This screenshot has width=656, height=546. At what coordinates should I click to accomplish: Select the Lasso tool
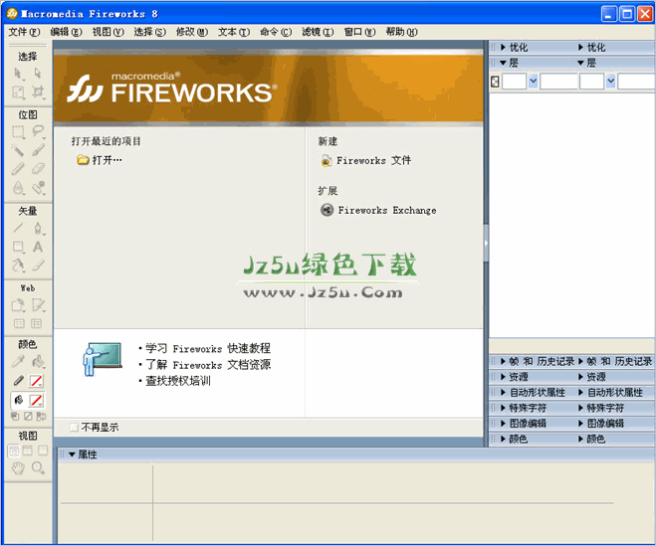pos(38,132)
